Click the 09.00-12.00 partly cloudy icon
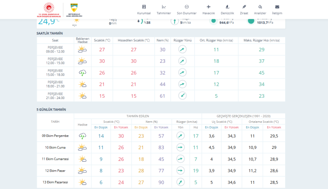Screen dimensions: 328x189 coord(82,49)
